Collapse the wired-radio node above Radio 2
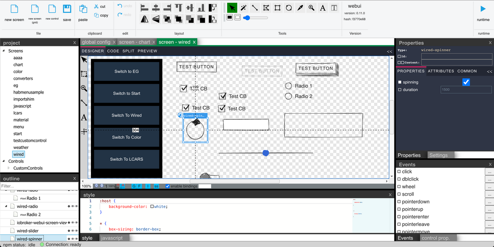Screen dimensions: 494x247 coord(6,206)
